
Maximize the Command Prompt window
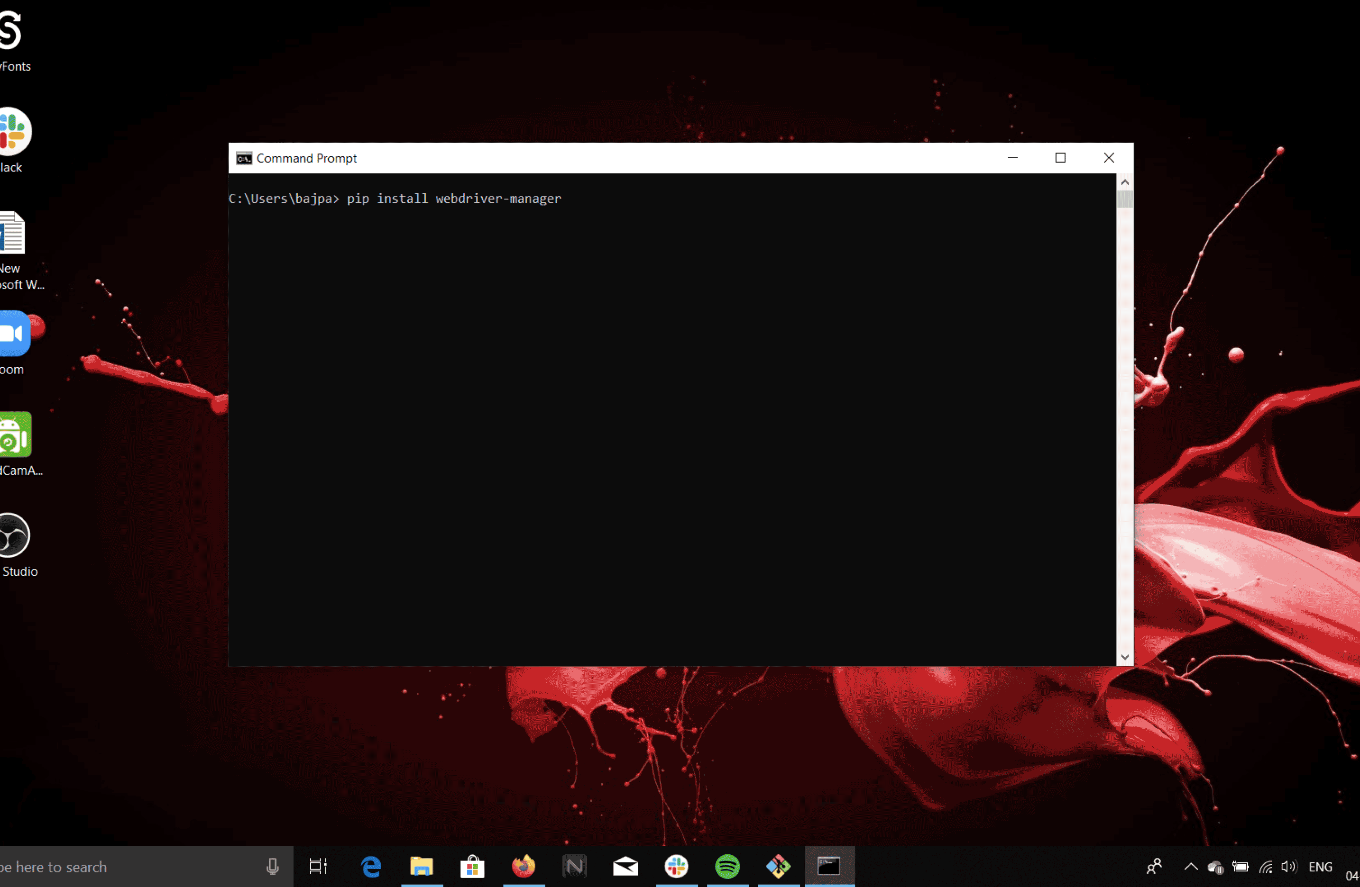1061,158
